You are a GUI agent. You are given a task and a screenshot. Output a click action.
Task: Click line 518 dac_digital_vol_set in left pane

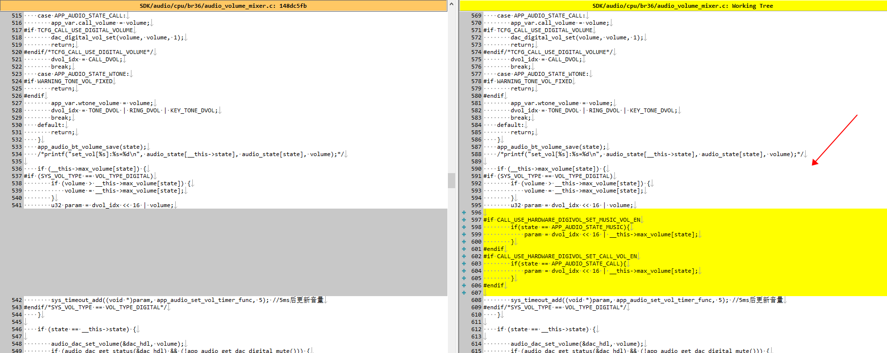click(117, 37)
